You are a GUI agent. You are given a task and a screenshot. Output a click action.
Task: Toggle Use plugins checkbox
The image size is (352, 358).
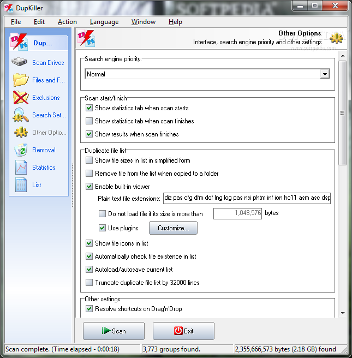click(102, 228)
